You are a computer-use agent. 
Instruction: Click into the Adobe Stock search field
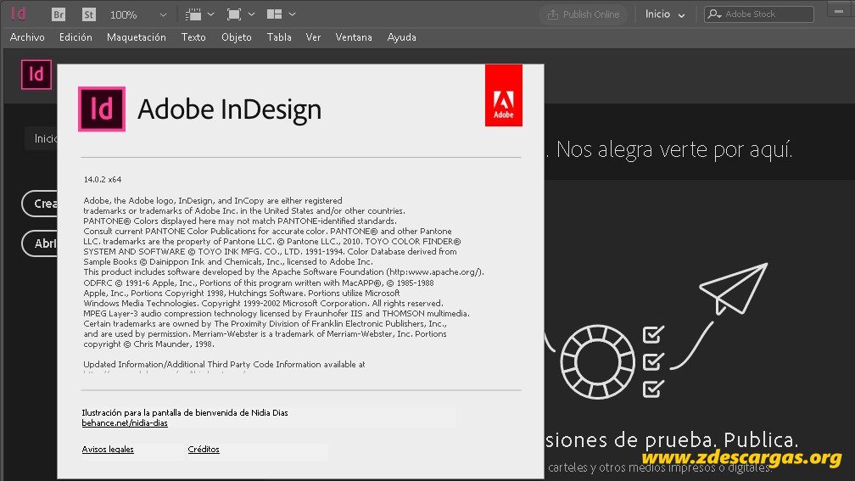[x=760, y=14]
